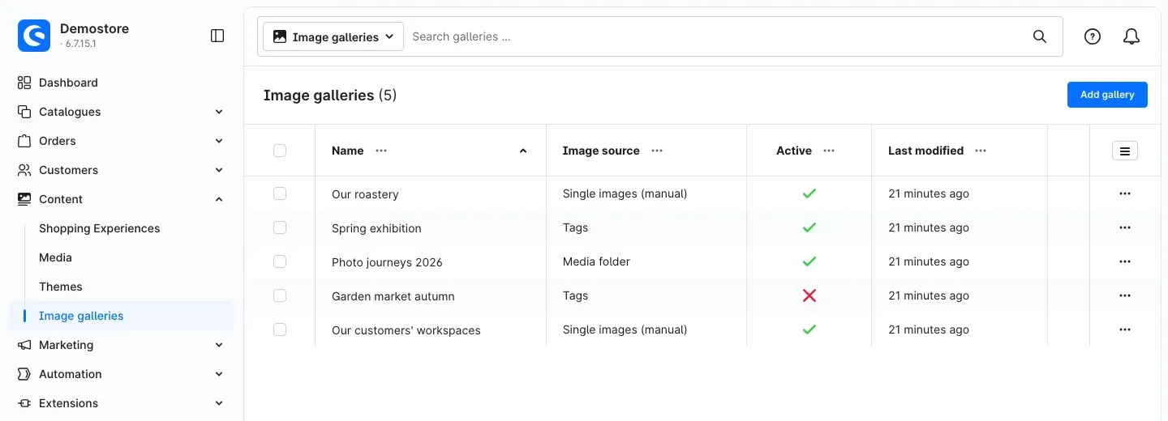Expand the Orders menu chevron
Screen dimensions: 1168x421
click(x=219, y=141)
